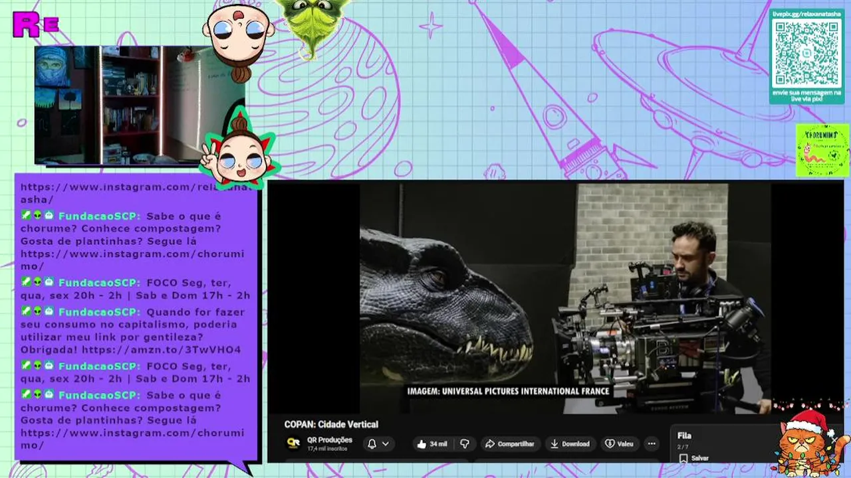Open the three-dots more actions menu
Viewport: 851px width, 478px height.
(652, 443)
